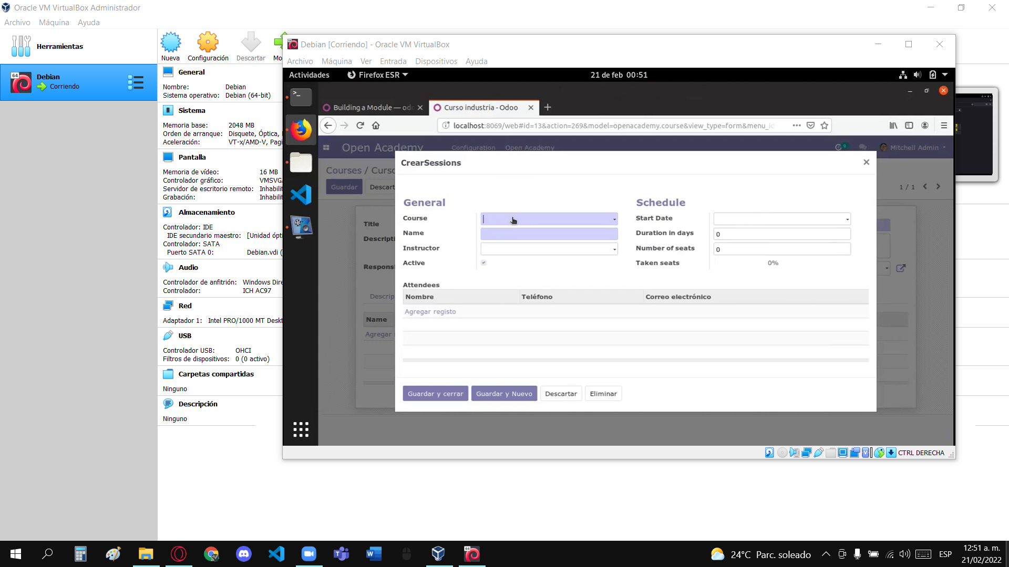
Task: Close the CrearSessions dialog
Action: 867,162
